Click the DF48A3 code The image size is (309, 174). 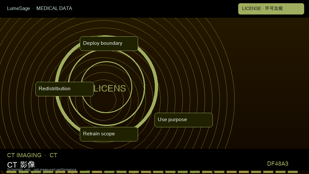point(278,164)
